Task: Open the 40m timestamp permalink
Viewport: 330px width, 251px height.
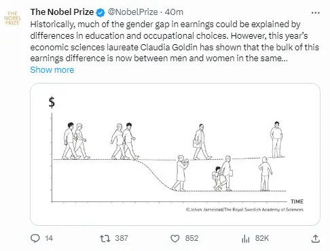Action: pyautogui.click(x=174, y=12)
